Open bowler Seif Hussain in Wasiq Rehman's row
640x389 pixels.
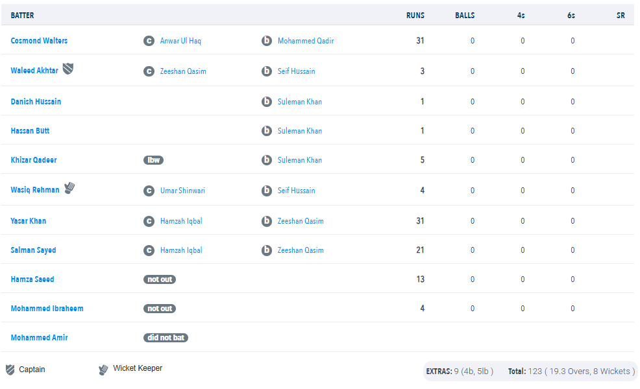297,191
